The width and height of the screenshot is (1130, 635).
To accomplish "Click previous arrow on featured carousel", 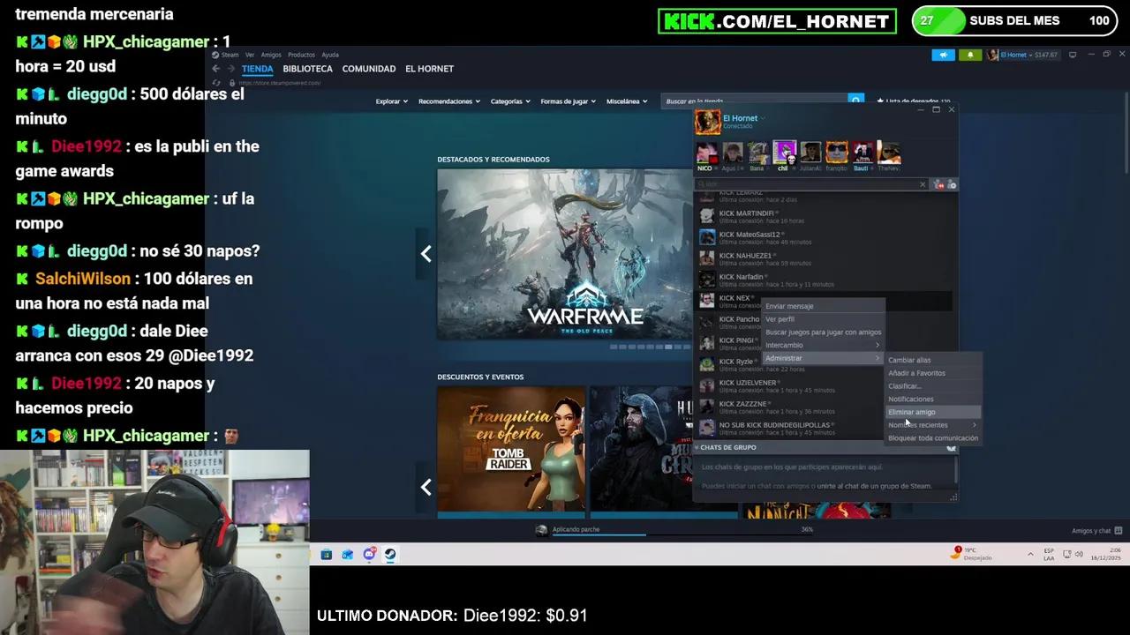I will pyautogui.click(x=426, y=254).
